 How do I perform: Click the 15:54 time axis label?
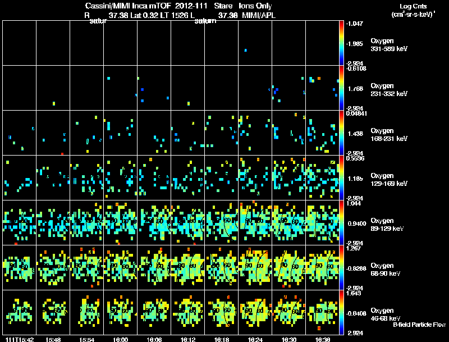pyautogui.click(x=87, y=339)
